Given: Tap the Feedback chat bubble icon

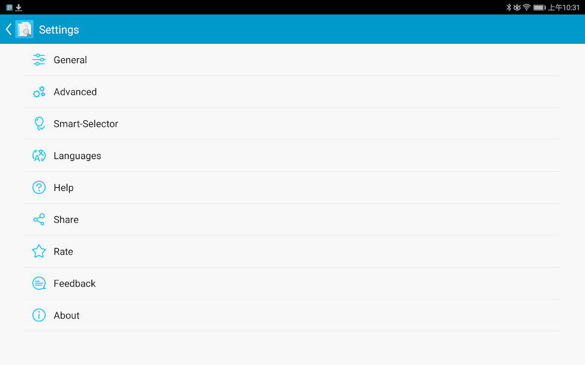Looking at the screenshot, I should click(39, 283).
